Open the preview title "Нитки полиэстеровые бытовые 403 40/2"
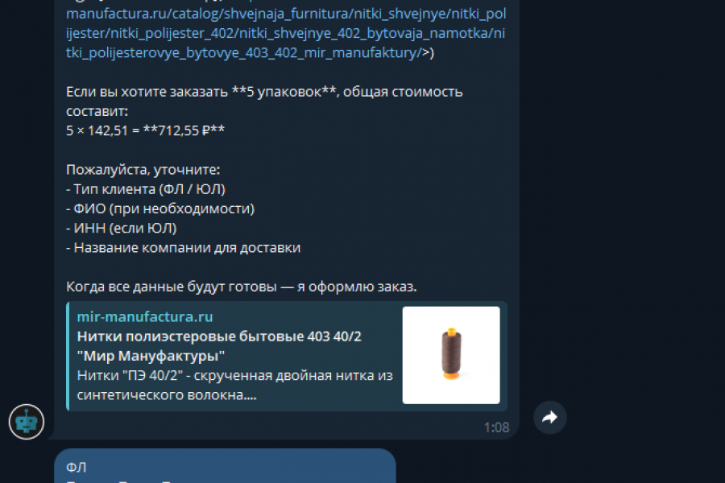This screenshot has width=725, height=483. point(219,336)
